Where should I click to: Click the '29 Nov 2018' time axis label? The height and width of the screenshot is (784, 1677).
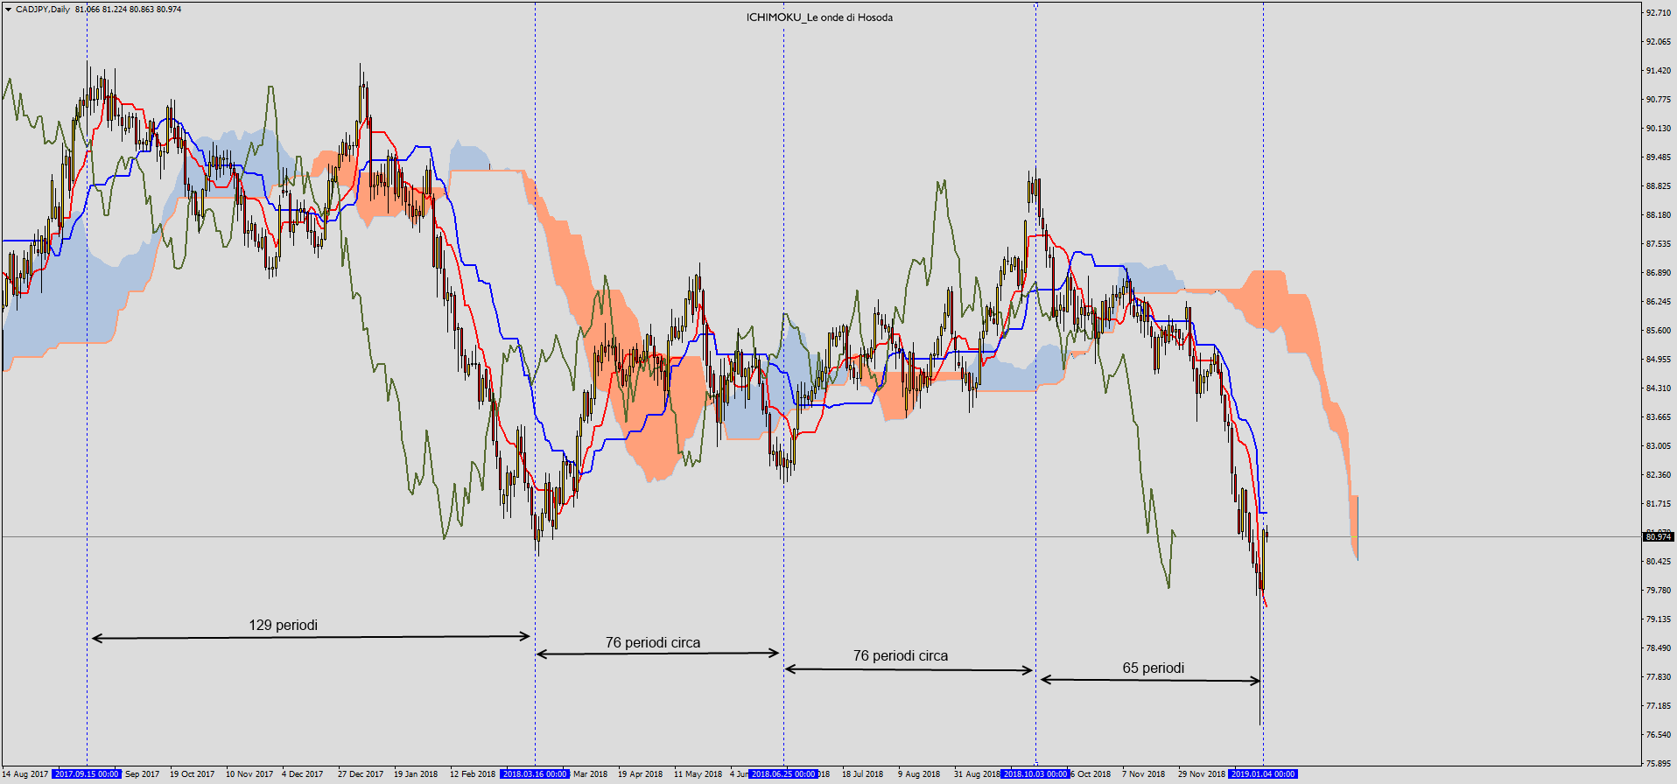coord(1201,774)
